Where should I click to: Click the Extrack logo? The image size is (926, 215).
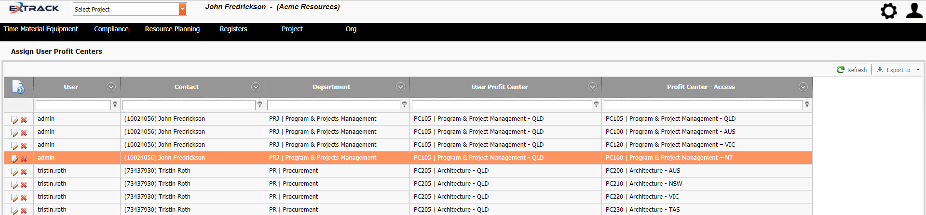point(34,8)
